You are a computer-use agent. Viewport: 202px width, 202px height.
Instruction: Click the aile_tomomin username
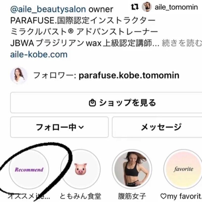(x=176, y=7)
